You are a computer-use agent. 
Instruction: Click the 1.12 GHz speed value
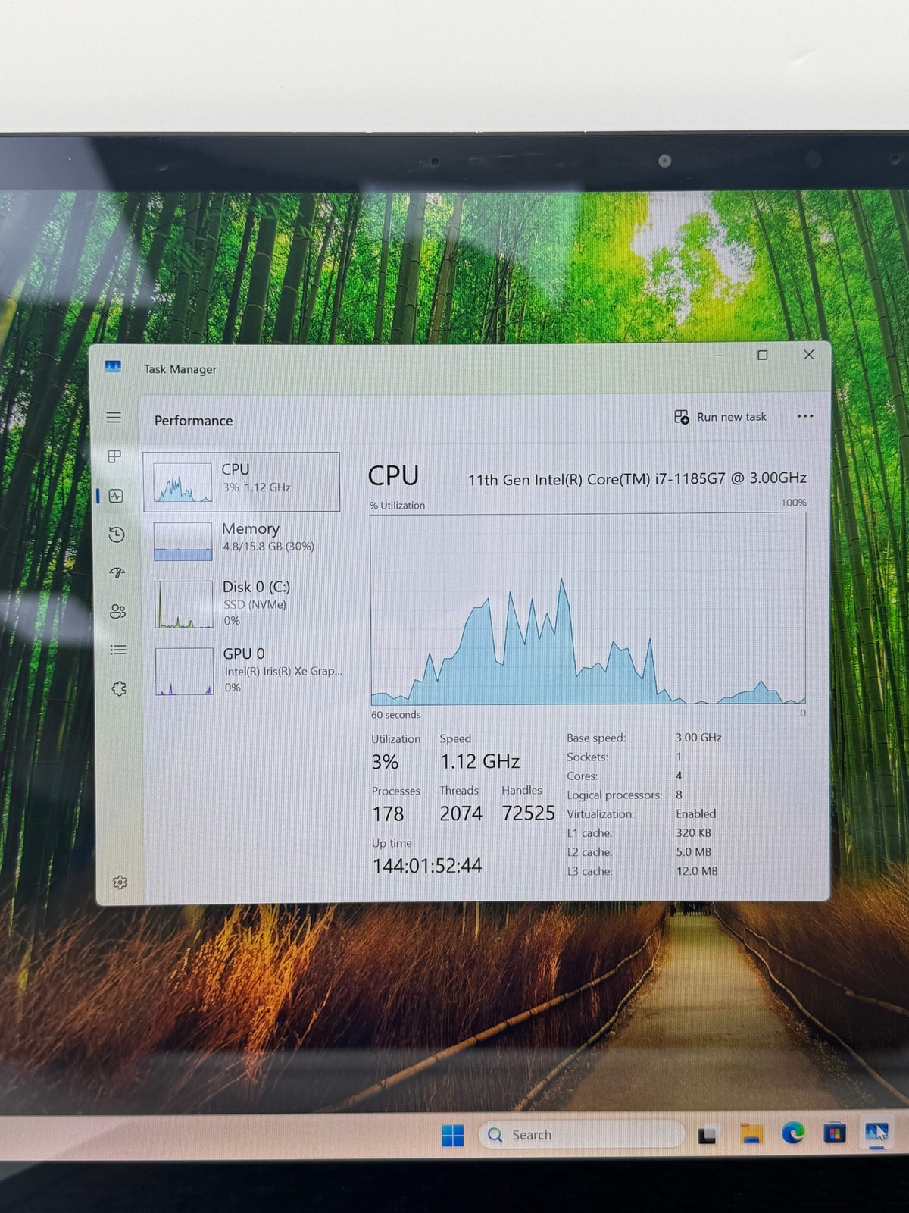pyautogui.click(x=480, y=761)
